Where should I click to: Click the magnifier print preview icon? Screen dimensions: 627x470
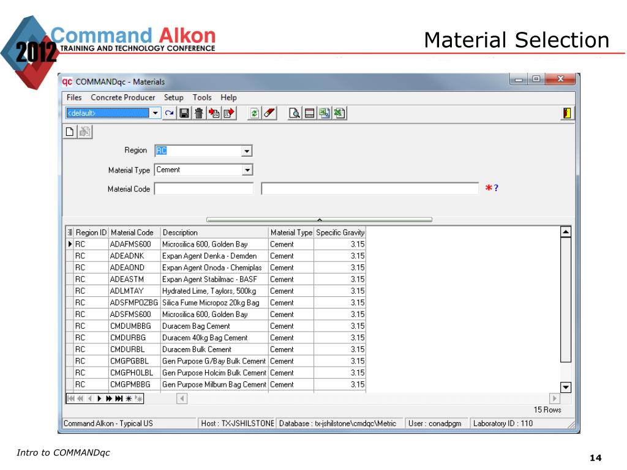[295, 113]
